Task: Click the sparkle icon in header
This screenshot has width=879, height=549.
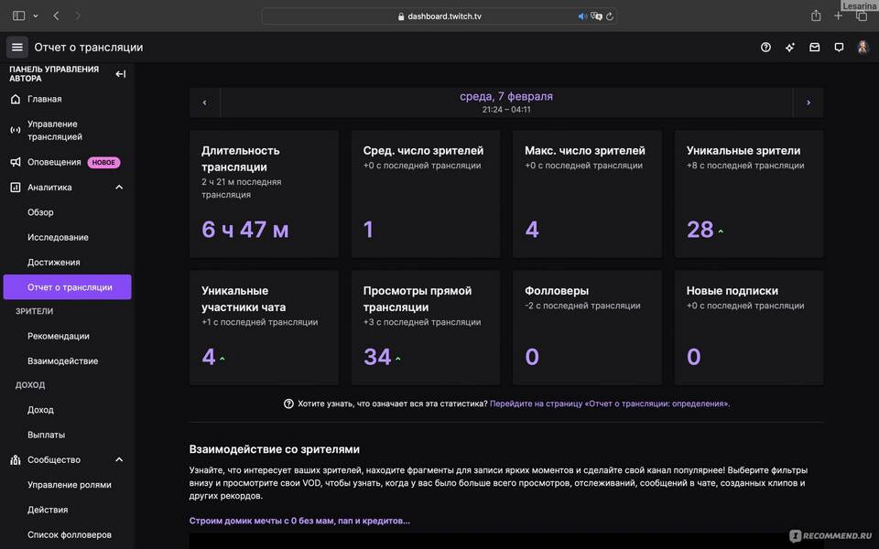Action: tap(790, 48)
